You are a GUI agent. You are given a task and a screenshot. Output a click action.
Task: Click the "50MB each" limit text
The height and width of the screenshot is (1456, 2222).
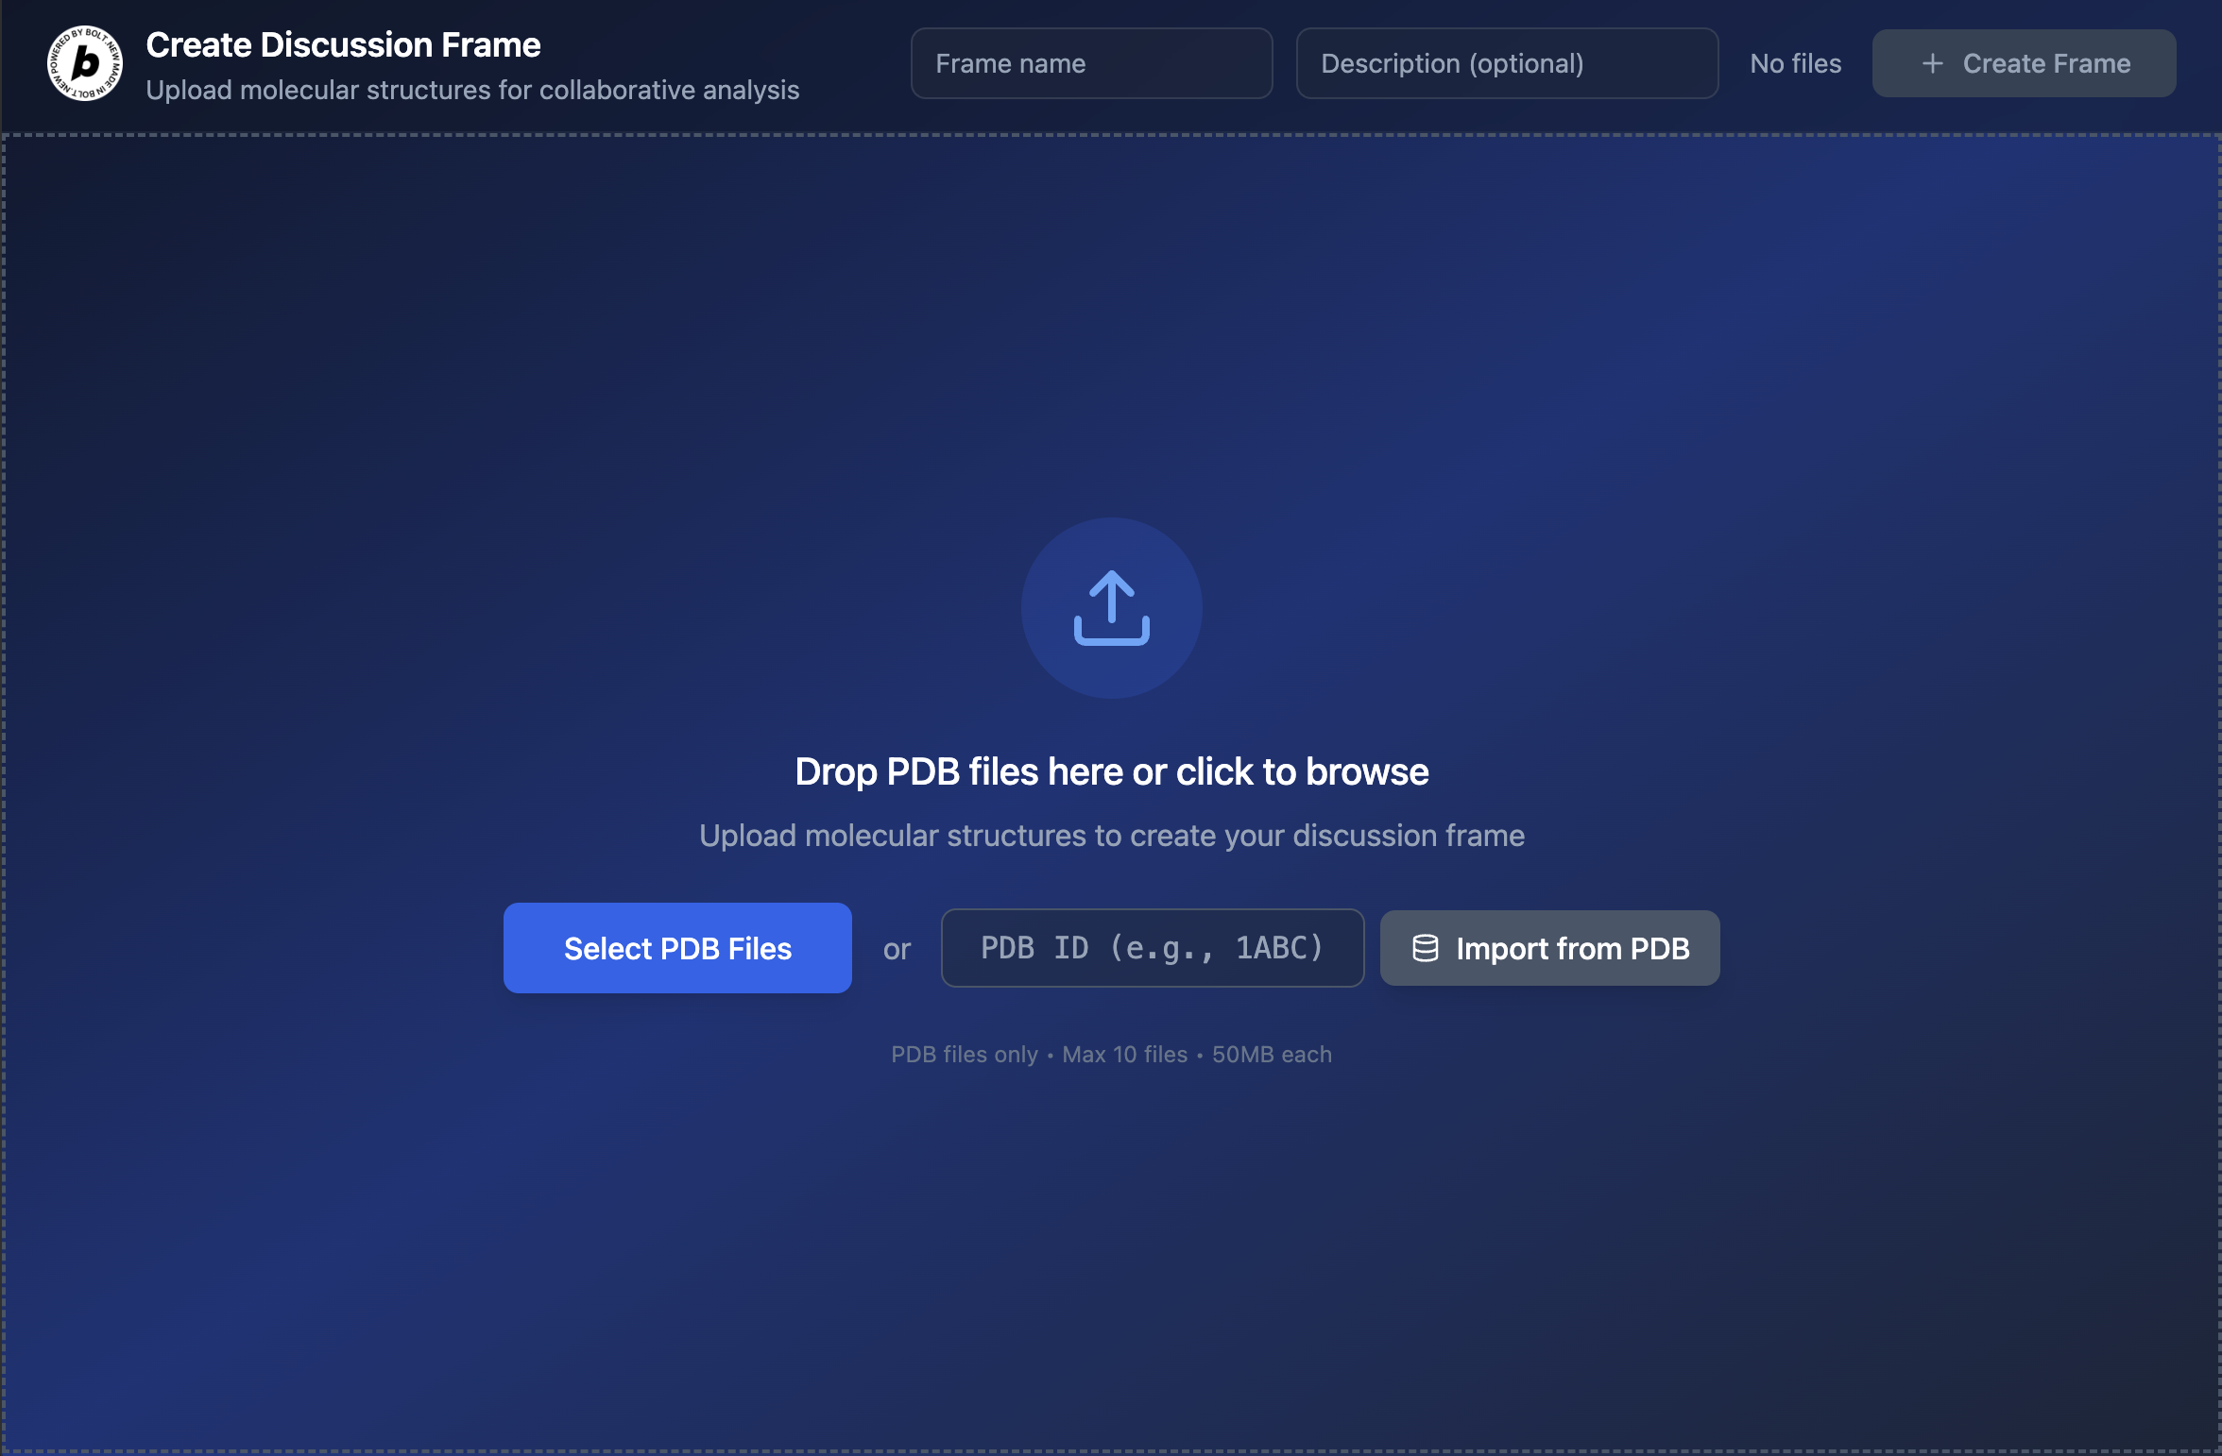pos(1272,1055)
